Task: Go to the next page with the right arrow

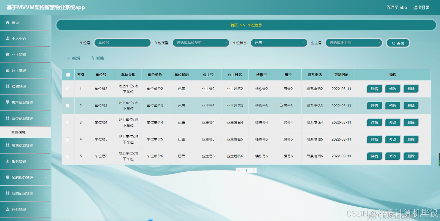Action: point(254,170)
